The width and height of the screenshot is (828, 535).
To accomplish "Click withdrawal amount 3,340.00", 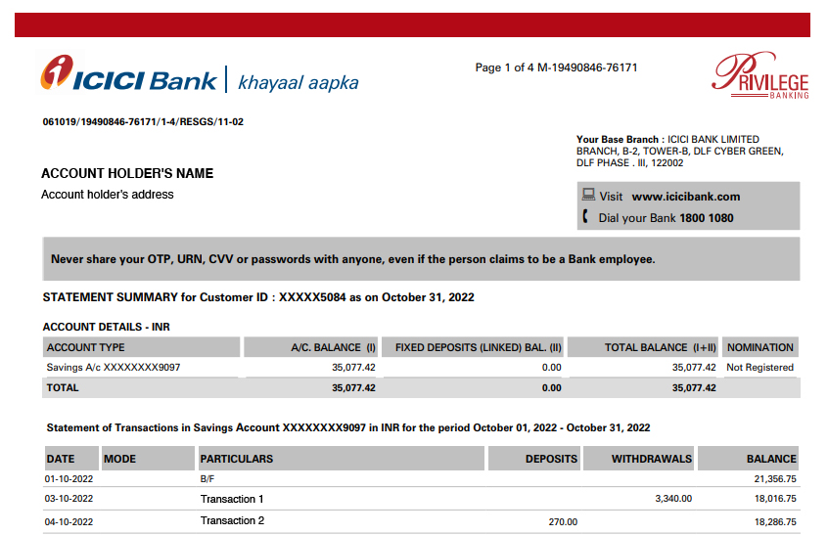I will (673, 499).
